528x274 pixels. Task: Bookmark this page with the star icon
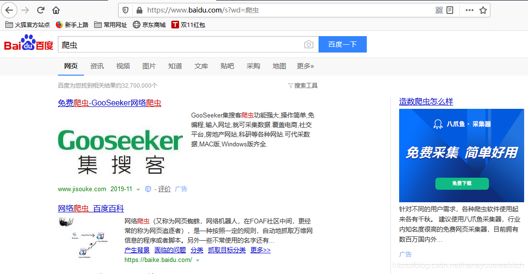pos(483,10)
